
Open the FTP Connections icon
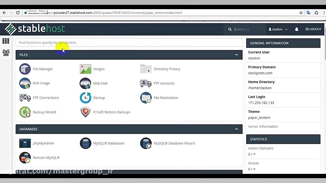click(25, 98)
